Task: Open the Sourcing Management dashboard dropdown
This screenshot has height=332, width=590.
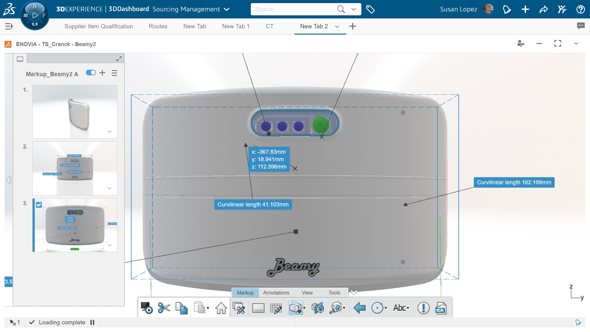Action: click(227, 9)
